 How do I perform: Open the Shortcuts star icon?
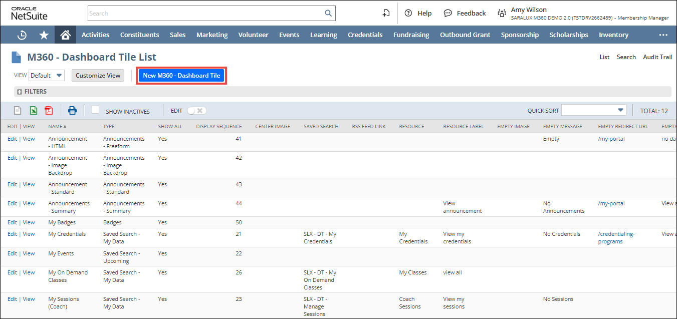click(x=44, y=35)
